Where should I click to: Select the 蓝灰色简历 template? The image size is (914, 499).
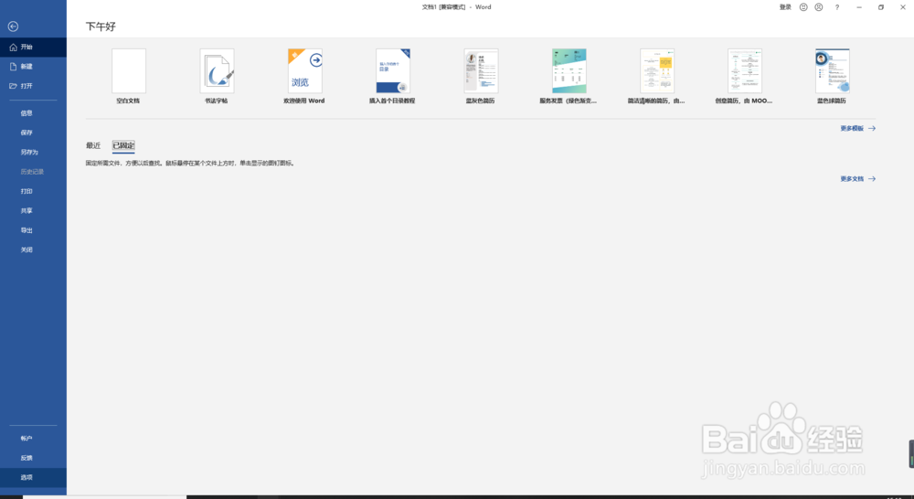click(481, 77)
